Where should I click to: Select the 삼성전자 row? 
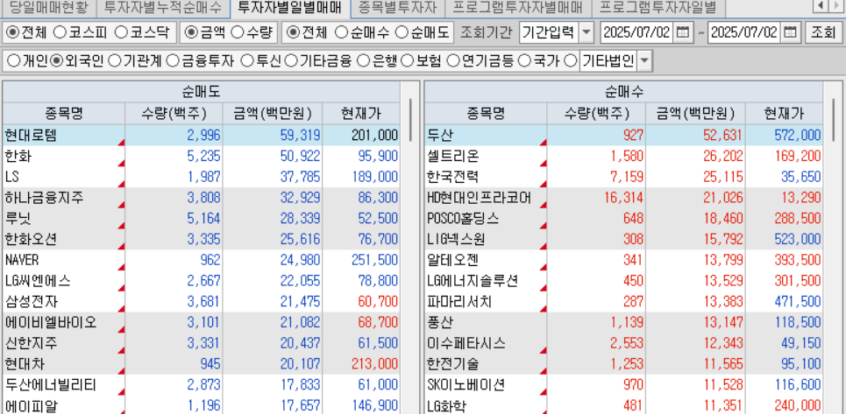(202, 301)
